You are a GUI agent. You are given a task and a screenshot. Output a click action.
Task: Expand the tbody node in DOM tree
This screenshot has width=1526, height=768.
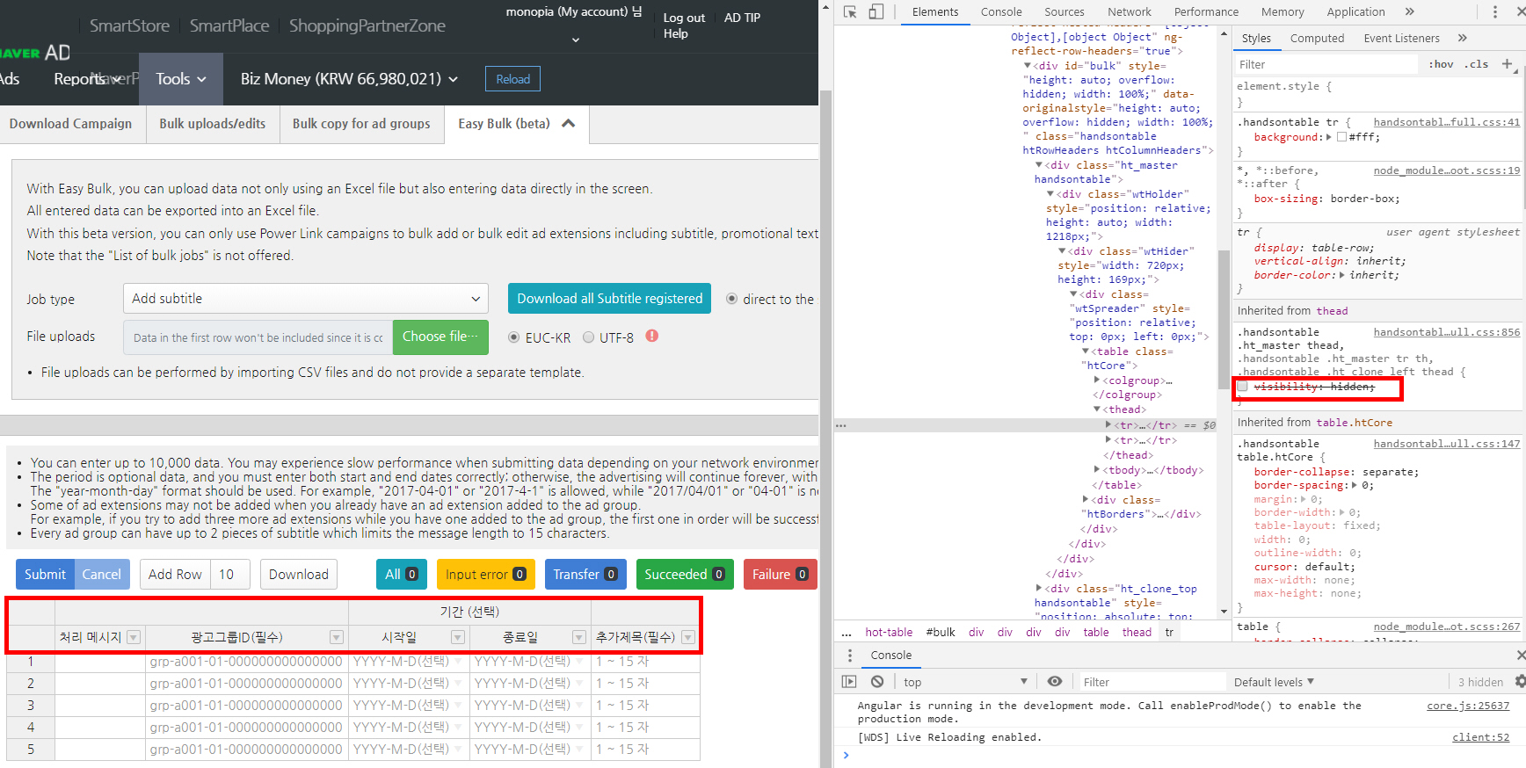click(x=1097, y=470)
